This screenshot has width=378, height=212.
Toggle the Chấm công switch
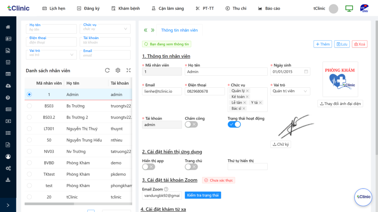(191, 124)
